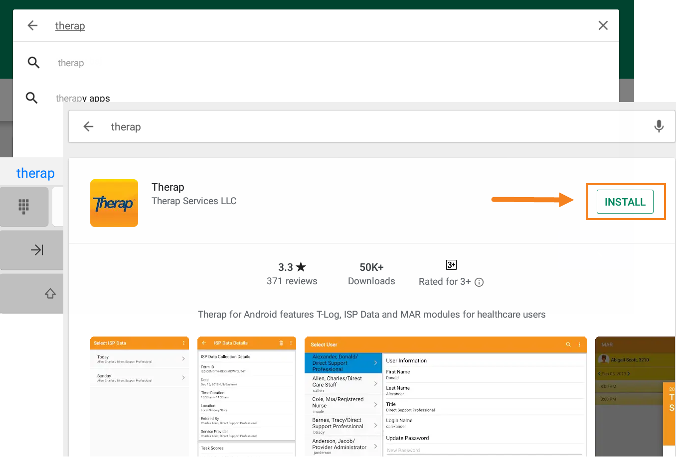
Task: Expand the Sunday row chevron in screenshot
Action: coord(183,378)
